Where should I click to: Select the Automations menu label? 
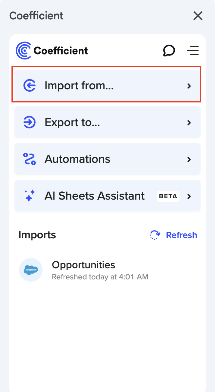(77, 159)
